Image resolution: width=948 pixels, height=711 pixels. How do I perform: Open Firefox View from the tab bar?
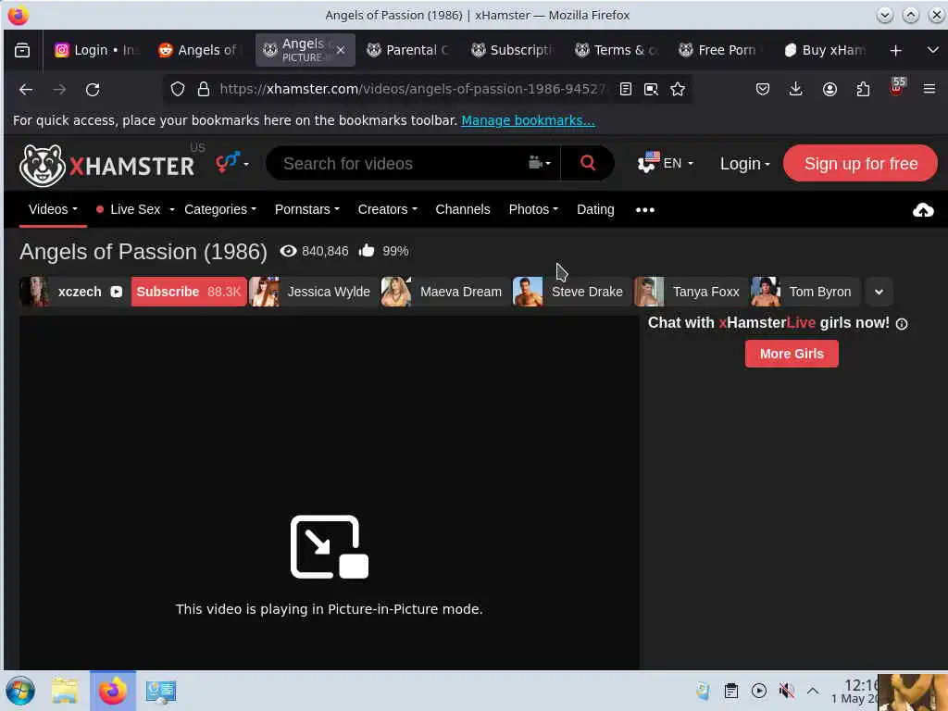pyautogui.click(x=22, y=50)
